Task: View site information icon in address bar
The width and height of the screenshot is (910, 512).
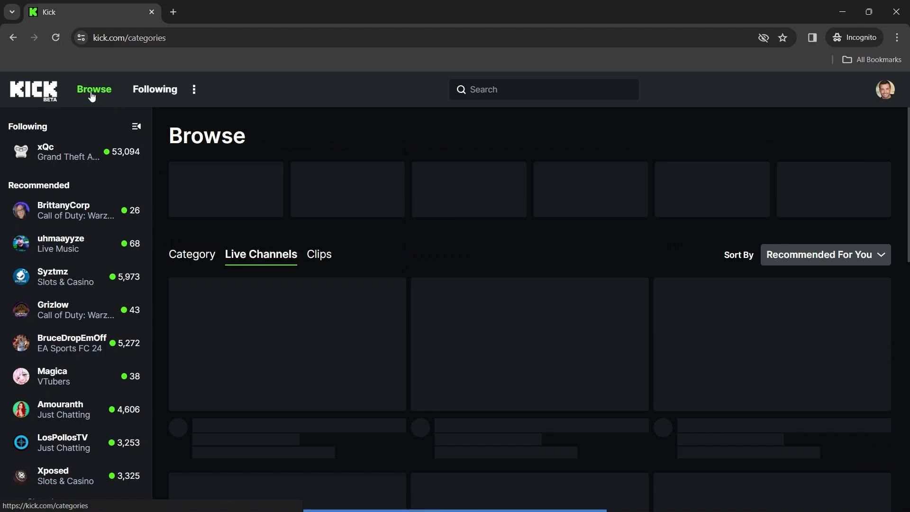Action: [x=81, y=38]
